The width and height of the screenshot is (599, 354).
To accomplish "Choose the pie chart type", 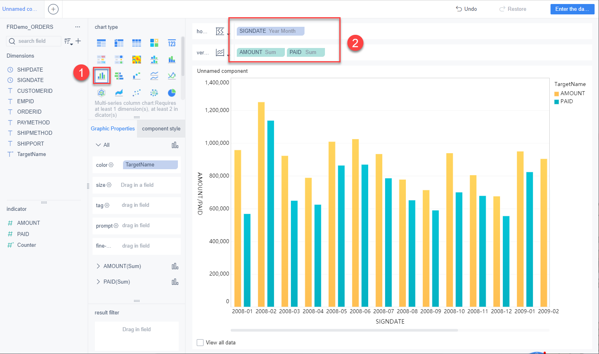I will (172, 93).
